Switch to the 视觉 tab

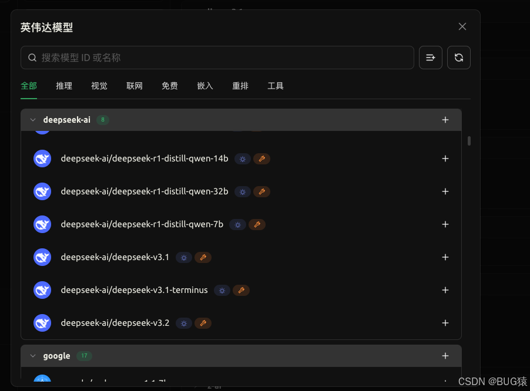[x=99, y=86]
